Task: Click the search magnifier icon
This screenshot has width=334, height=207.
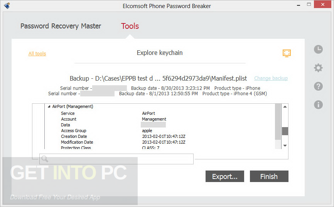Action: coord(45,159)
